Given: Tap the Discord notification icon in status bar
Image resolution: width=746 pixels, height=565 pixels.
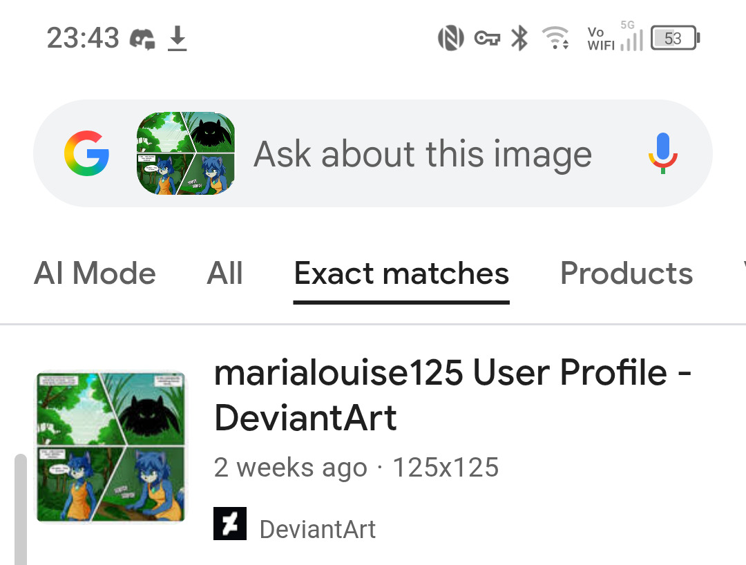Looking at the screenshot, I should 142,38.
